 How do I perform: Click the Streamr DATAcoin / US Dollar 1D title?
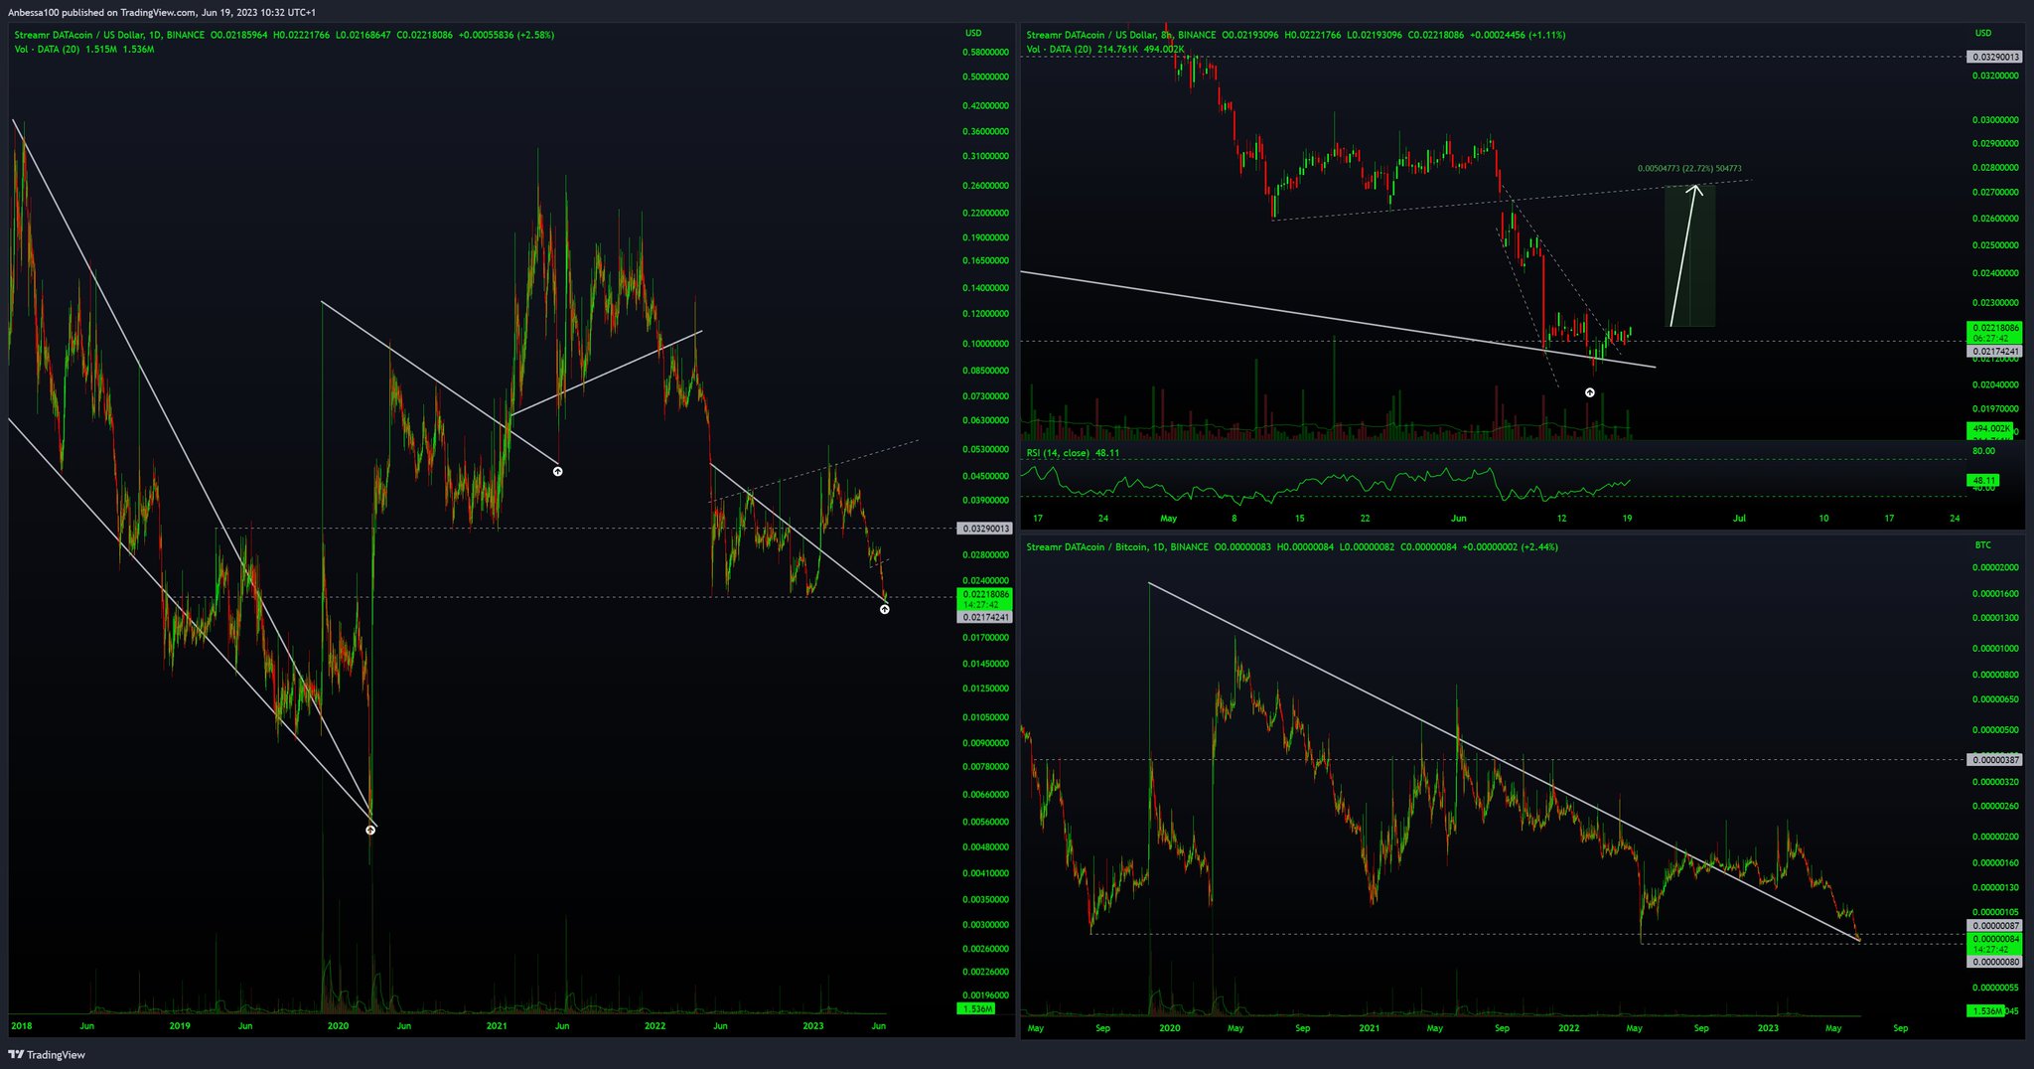109,35
